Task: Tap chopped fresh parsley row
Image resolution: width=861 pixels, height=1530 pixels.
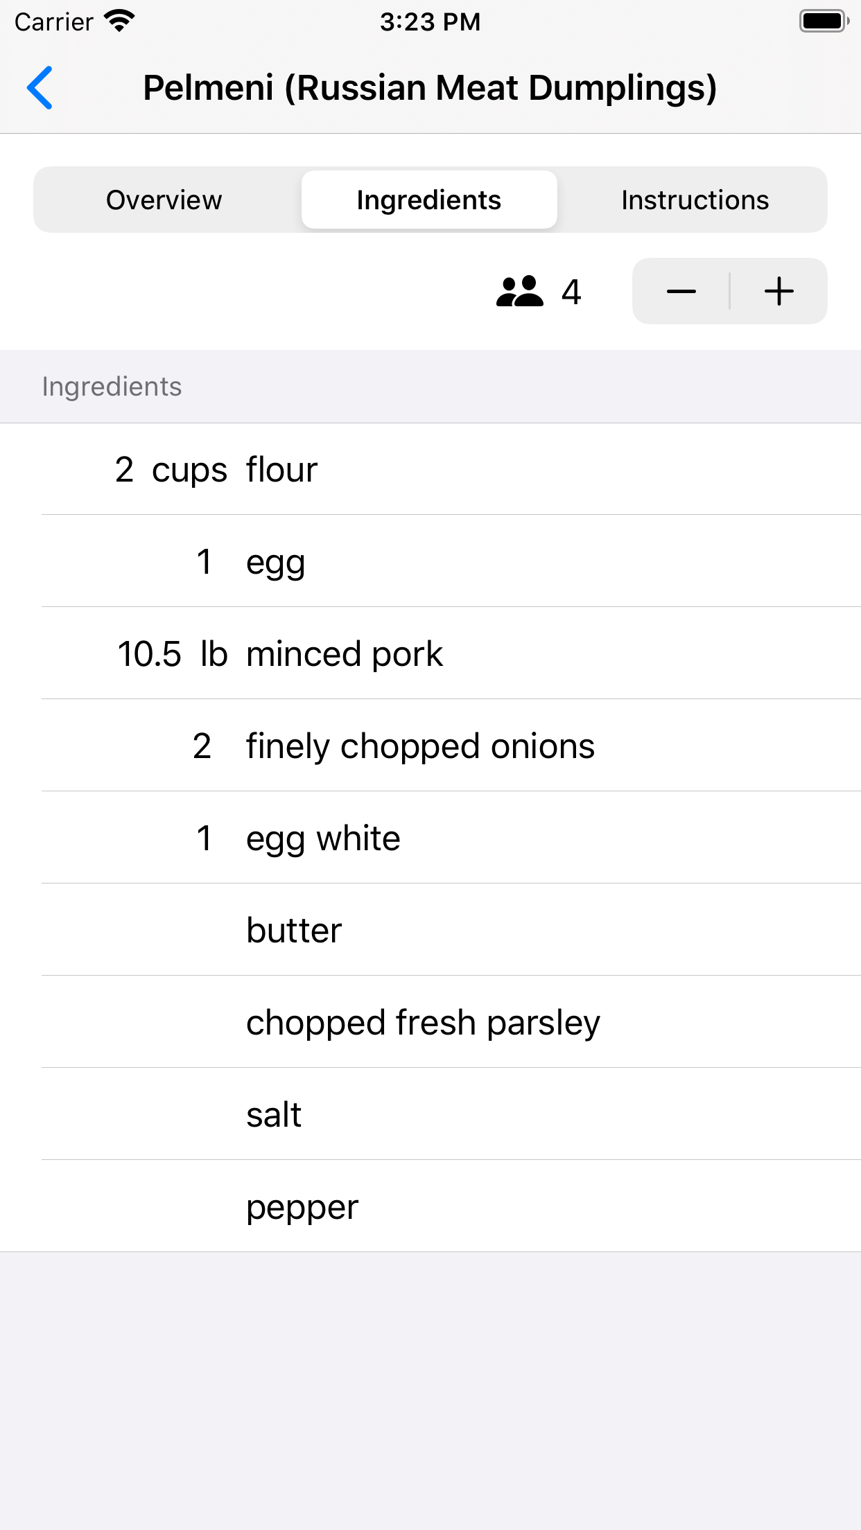Action: coord(430,1022)
